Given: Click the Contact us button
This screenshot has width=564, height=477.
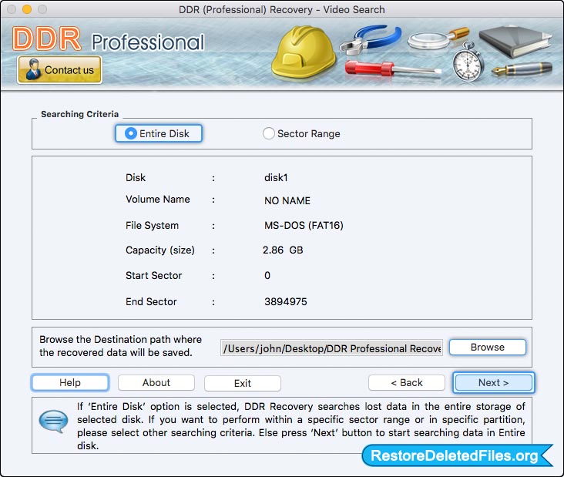Looking at the screenshot, I should click(x=59, y=70).
